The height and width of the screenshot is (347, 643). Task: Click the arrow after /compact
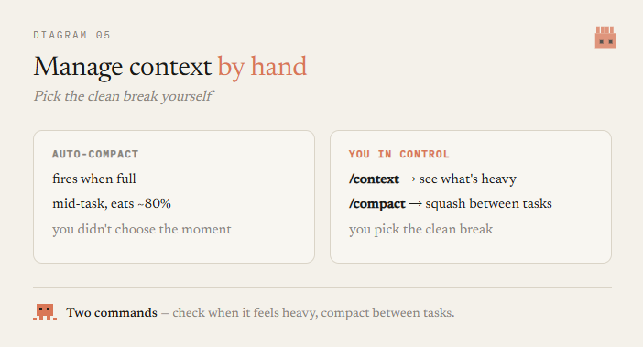(x=416, y=204)
